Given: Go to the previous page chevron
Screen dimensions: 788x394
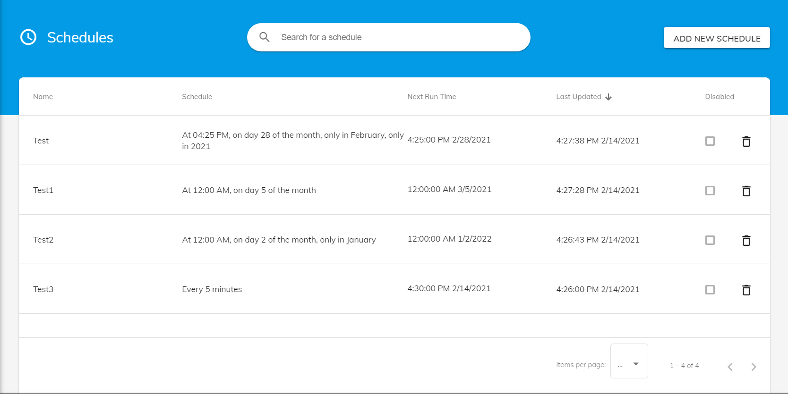Looking at the screenshot, I should click(730, 367).
